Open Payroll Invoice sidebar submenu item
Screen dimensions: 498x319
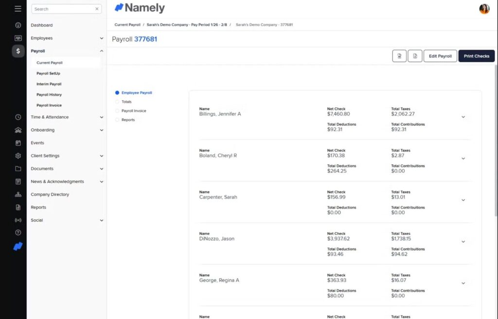pyautogui.click(x=49, y=105)
